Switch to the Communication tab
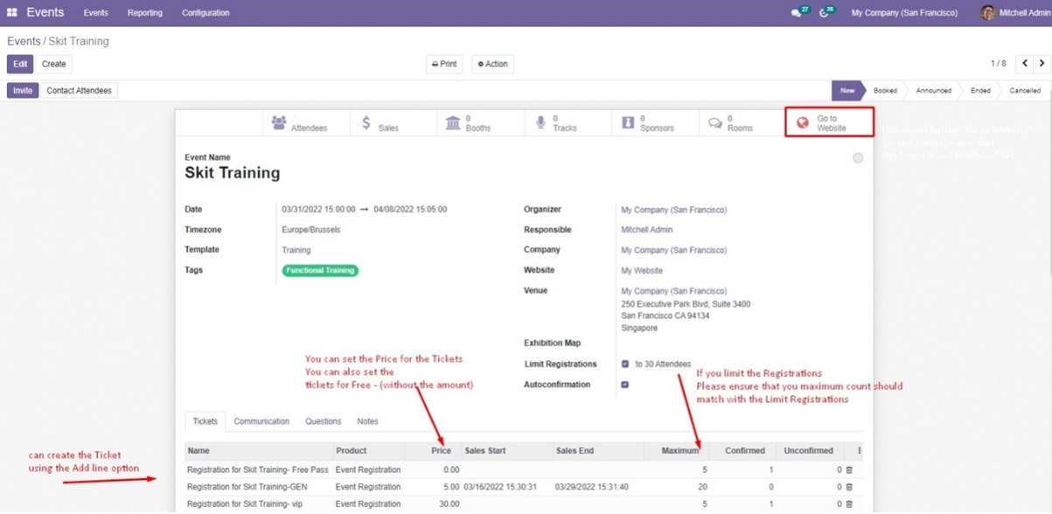 pyautogui.click(x=261, y=421)
